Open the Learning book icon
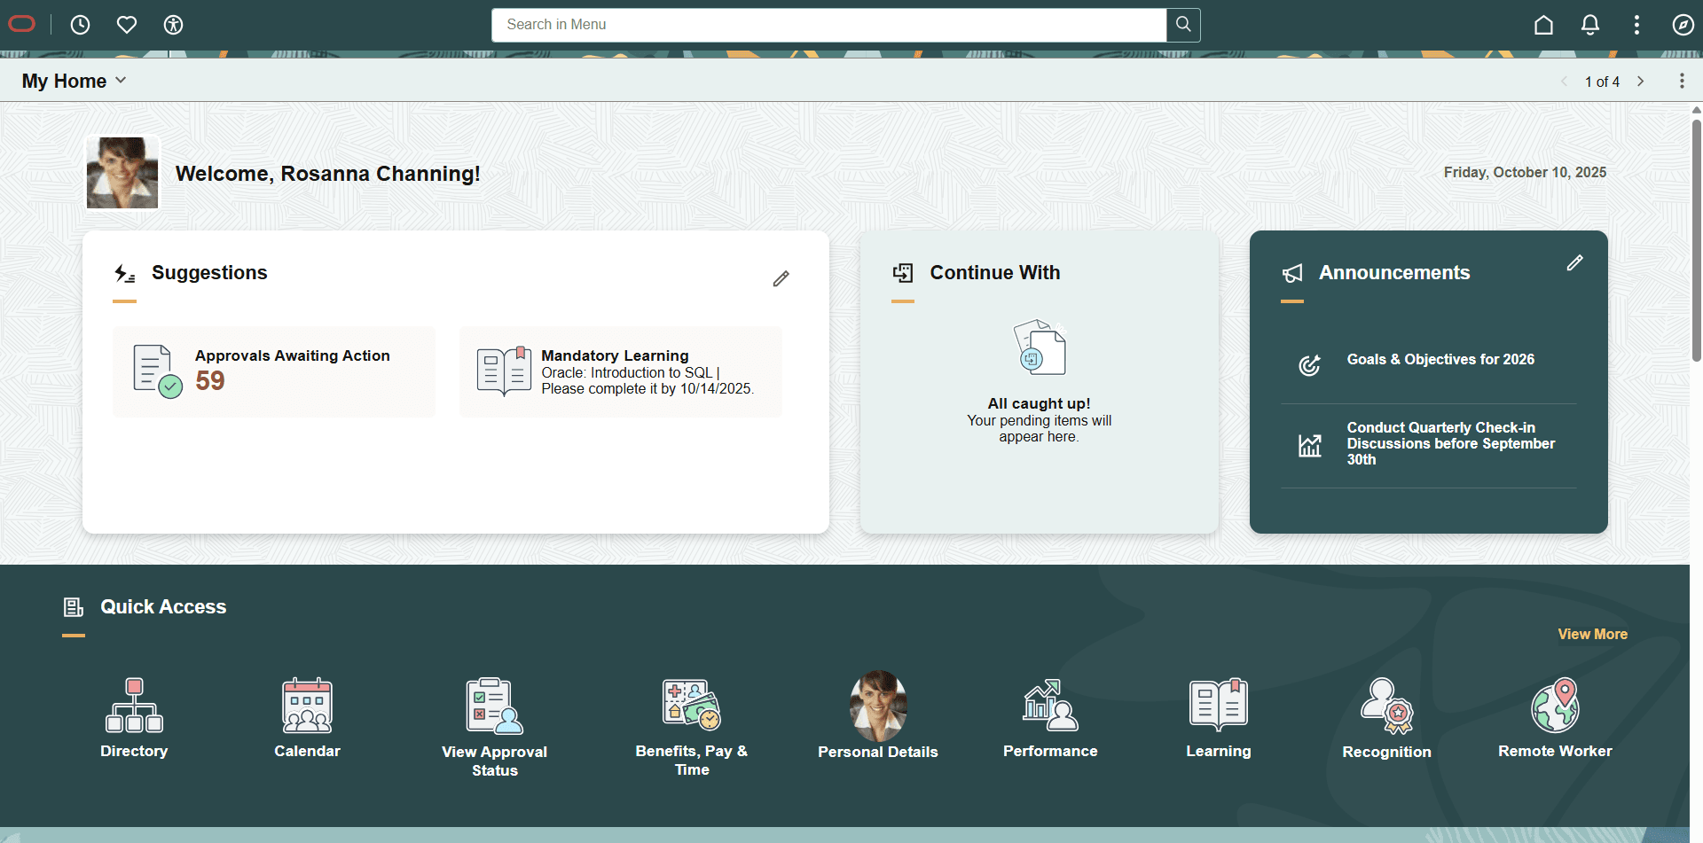 tap(1219, 706)
